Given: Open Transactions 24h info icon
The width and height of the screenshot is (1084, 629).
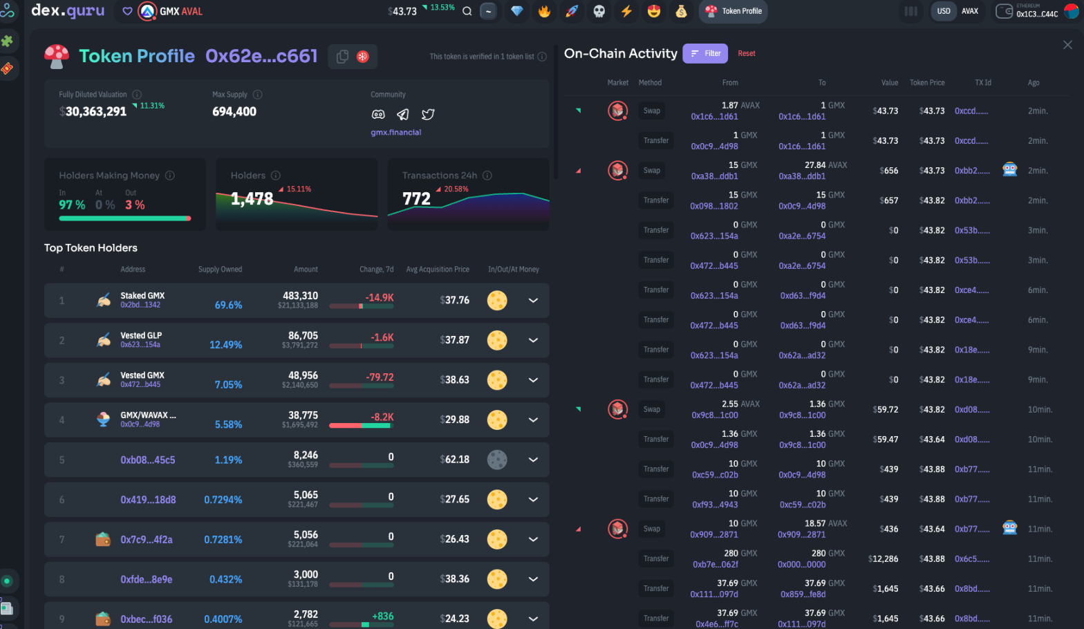Looking at the screenshot, I should click(487, 176).
